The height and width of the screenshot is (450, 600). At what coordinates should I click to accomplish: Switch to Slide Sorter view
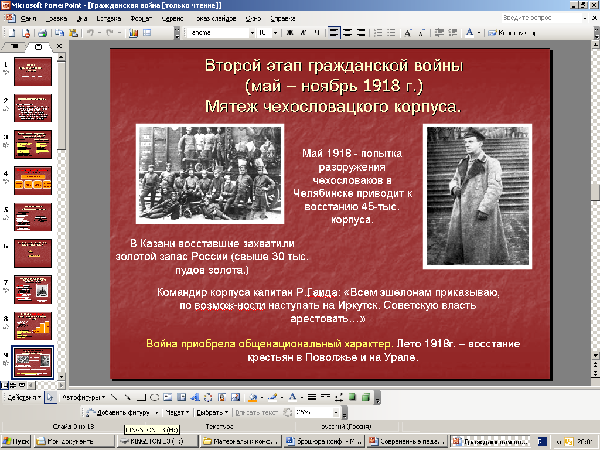pyautogui.click(x=13, y=385)
